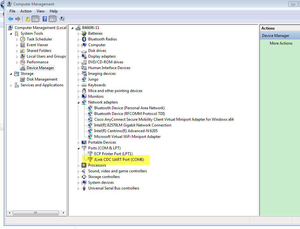Viewport: 300px width, 229px height.
Task: Select System devices category
Action: point(101,182)
